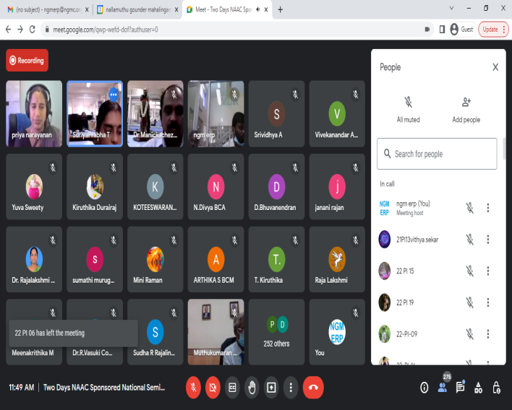Open the more options menu in call bar
The image size is (512, 410).
click(x=291, y=387)
